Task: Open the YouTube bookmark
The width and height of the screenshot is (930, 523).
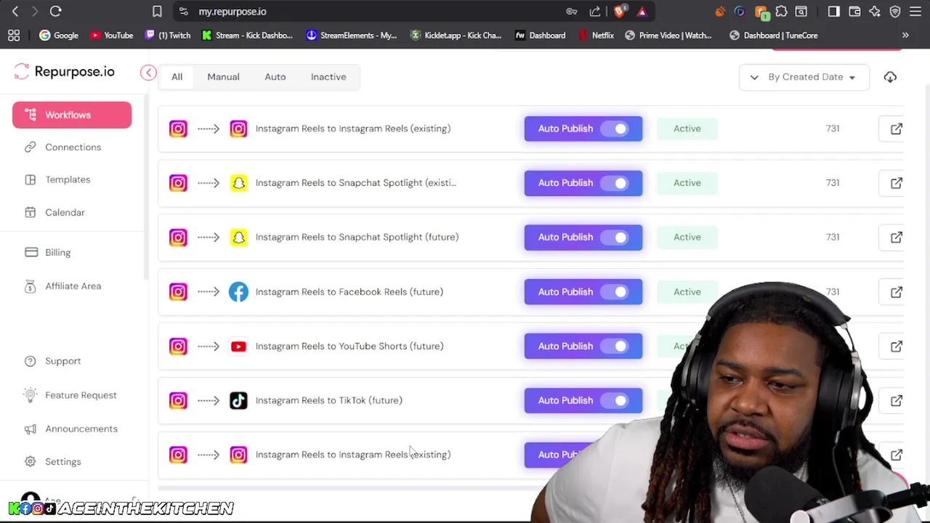Action: click(112, 36)
